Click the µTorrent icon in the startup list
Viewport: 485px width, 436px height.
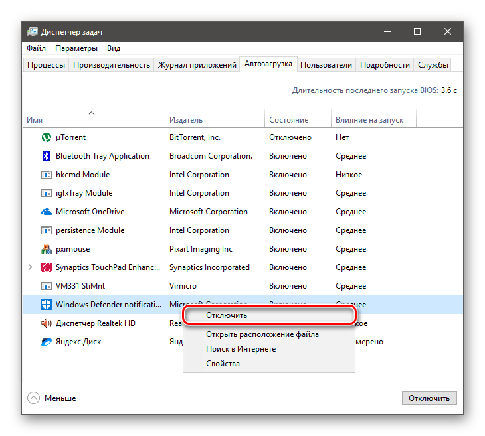(47, 137)
